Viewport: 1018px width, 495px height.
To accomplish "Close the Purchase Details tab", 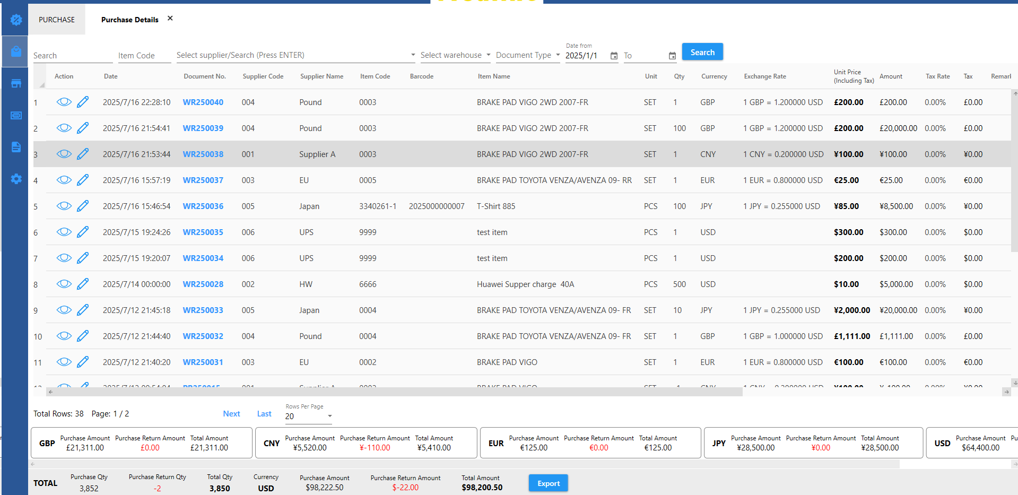I will click(170, 18).
